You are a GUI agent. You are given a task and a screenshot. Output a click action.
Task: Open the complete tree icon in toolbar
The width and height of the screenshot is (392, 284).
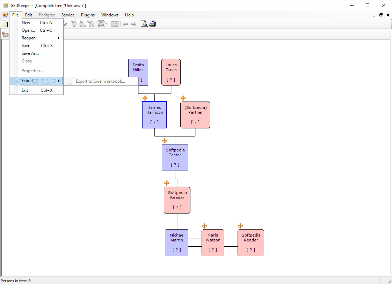pyautogui.click(x=91, y=24)
